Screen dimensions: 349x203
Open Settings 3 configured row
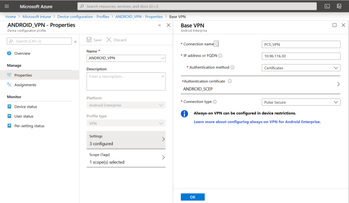point(126,140)
